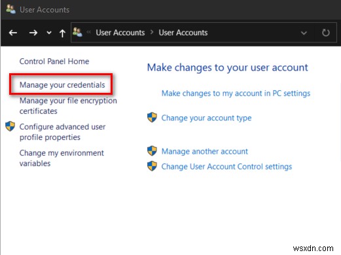
Task: Open Change User Account Control settings
Action: 226,167
